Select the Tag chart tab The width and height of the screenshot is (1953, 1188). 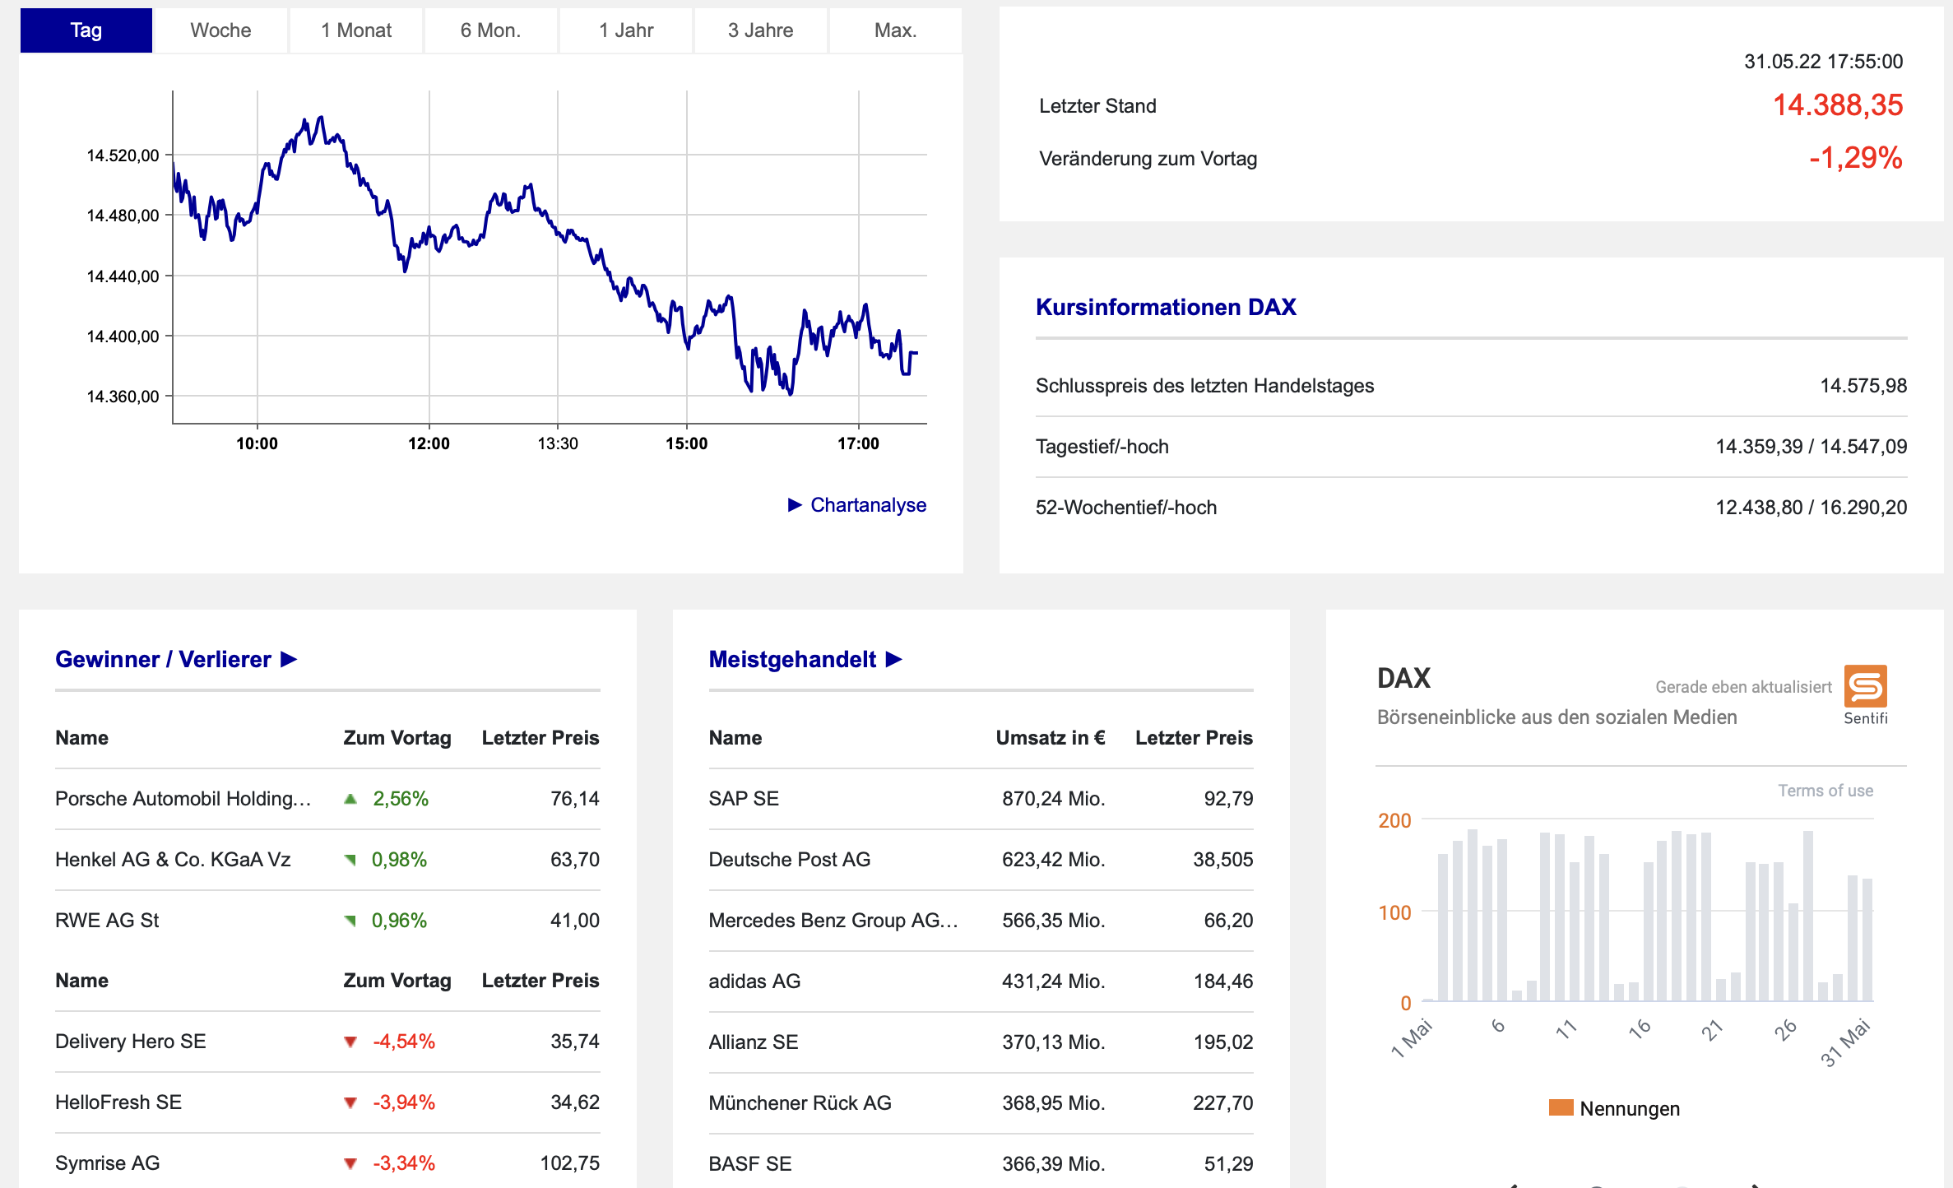coord(86,30)
